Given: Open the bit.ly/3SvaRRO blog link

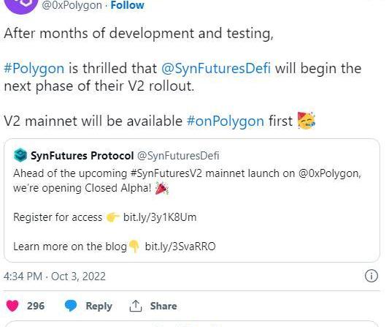Looking at the screenshot, I should [x=180, y=247].
